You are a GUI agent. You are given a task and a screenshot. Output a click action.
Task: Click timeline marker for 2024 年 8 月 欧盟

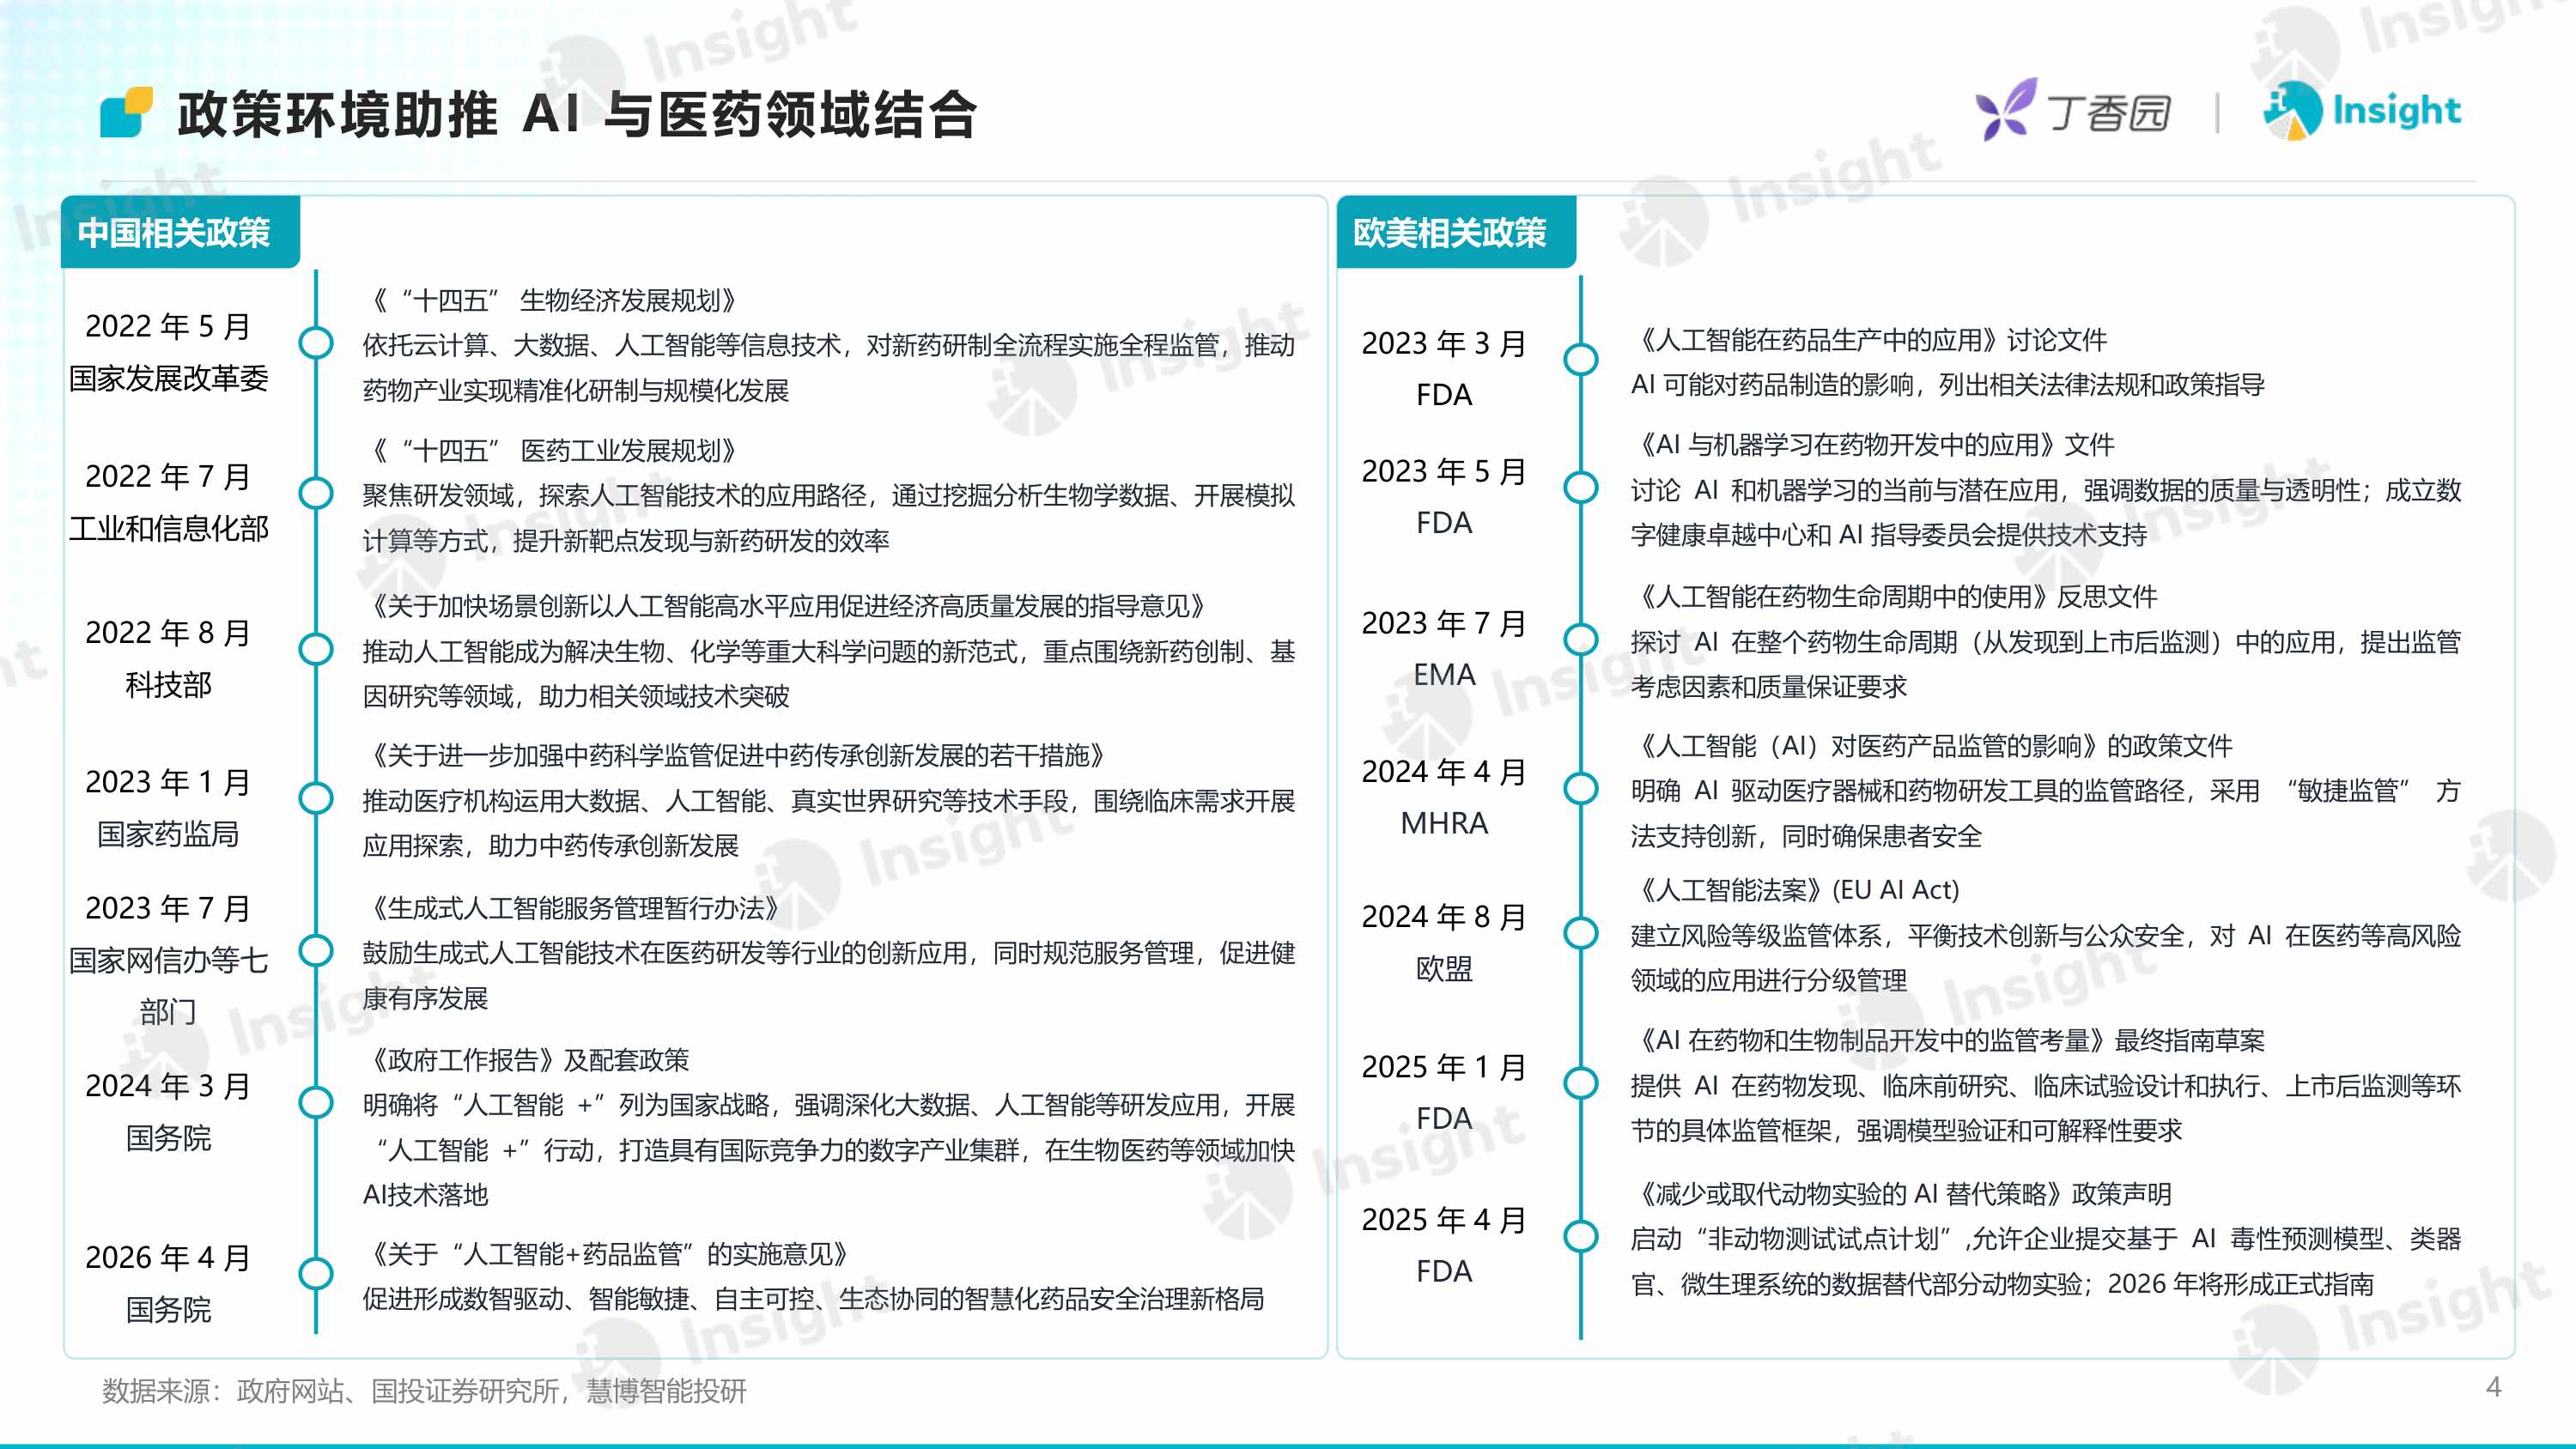1581,933
